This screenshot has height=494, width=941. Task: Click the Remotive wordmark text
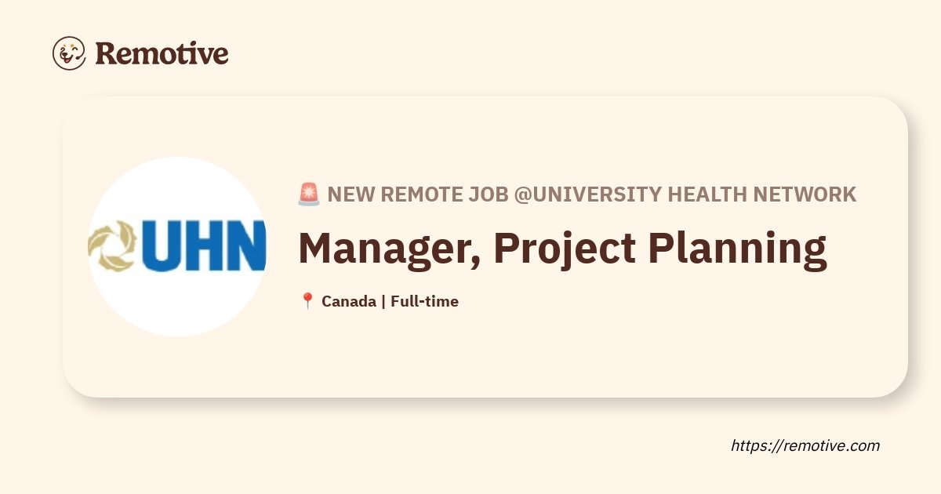pyautogui.click(x=162, y=53)
